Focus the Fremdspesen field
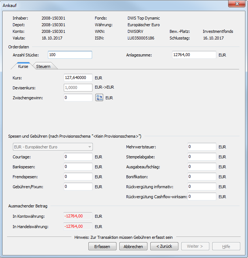The width and height of the screenshot is (248, 258). click(78, 177)
